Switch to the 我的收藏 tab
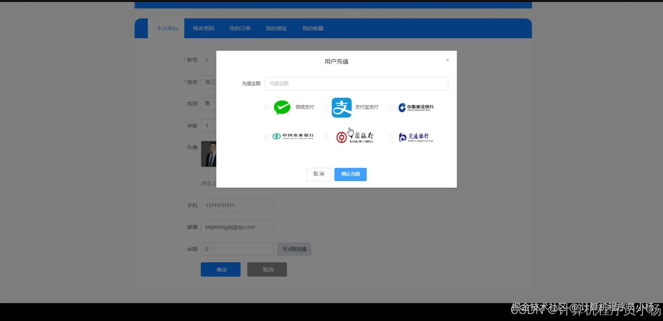663x321 pixels. click(313, 28)
